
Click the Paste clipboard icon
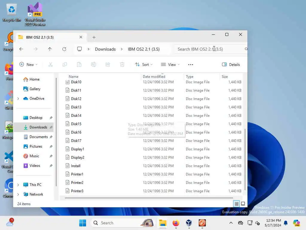79,65
